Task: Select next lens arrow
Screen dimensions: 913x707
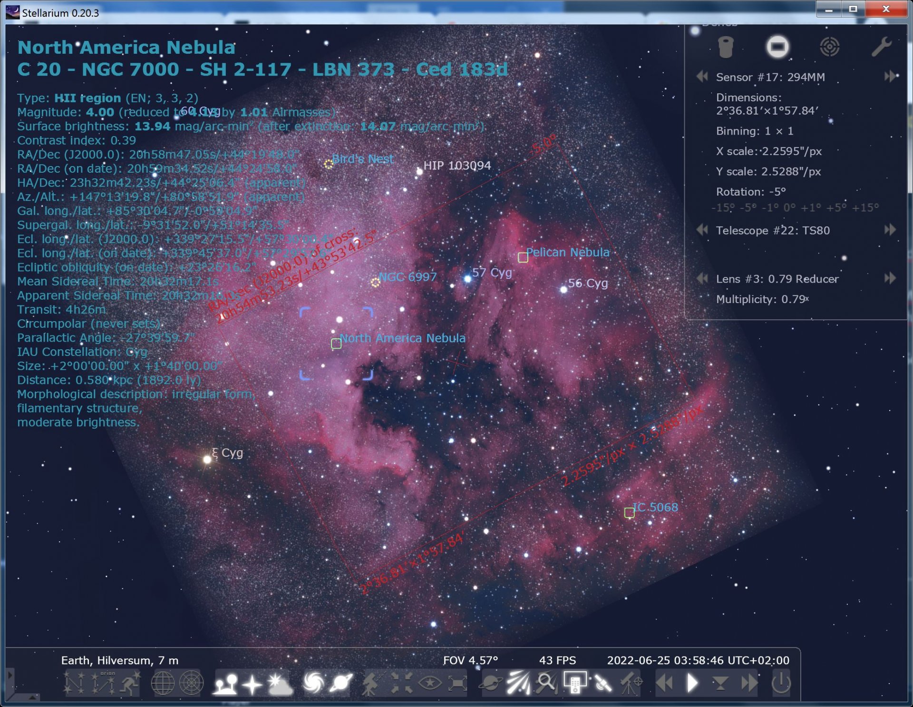Action: point(890,278)
